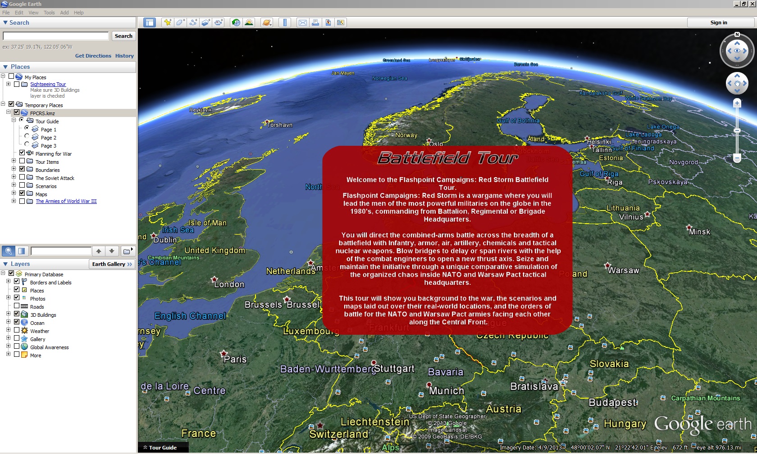Screen dimensions: 757x454
Task: Show historical imagery clock icon
Action: click(236, 22)
